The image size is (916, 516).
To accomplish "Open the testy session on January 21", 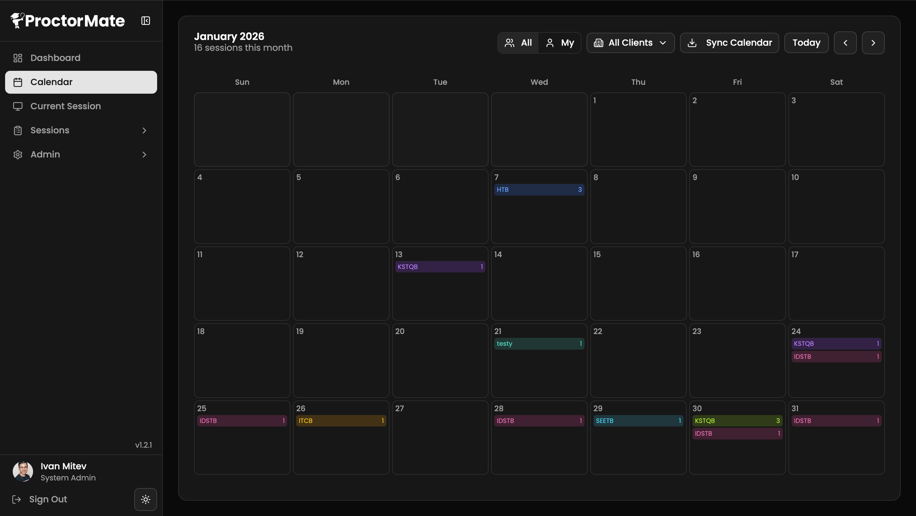I will tap(539, 343).
